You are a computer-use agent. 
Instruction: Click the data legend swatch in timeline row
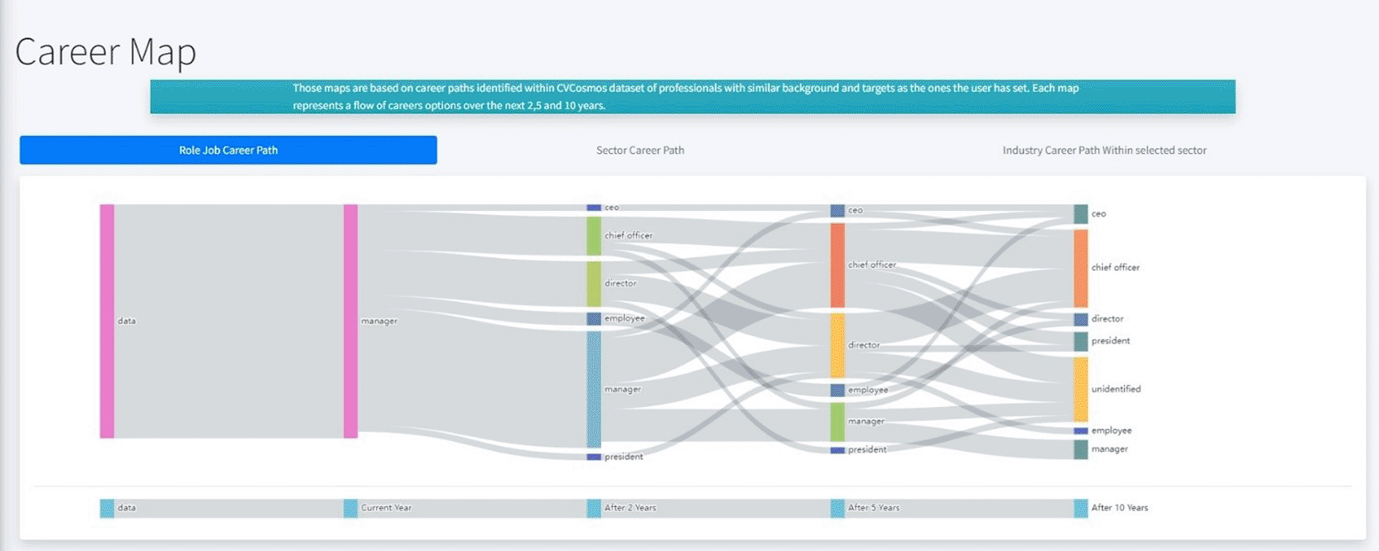tap(107, 508)
